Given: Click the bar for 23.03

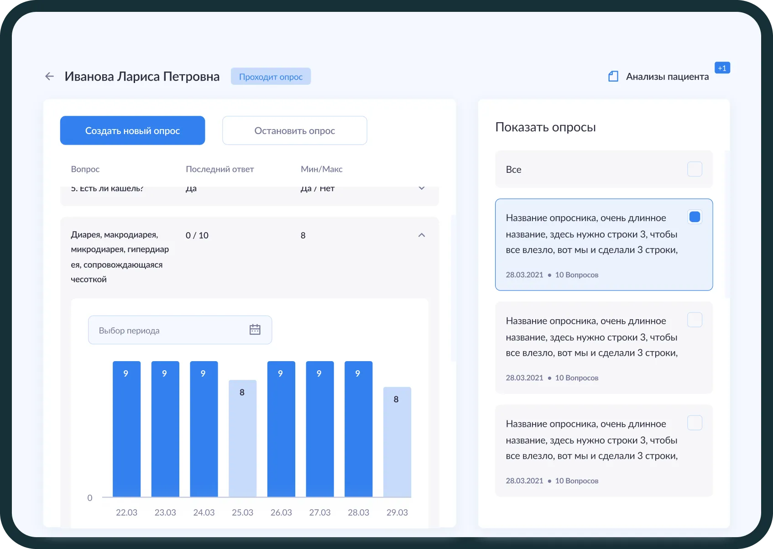Looking at the screenshot, I should click(165, 429).
